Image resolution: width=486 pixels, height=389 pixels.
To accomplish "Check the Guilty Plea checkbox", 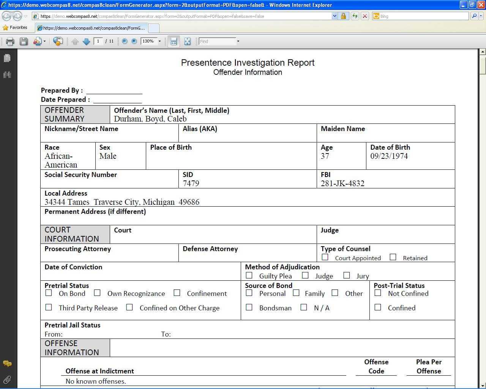I will click(249, 275).
